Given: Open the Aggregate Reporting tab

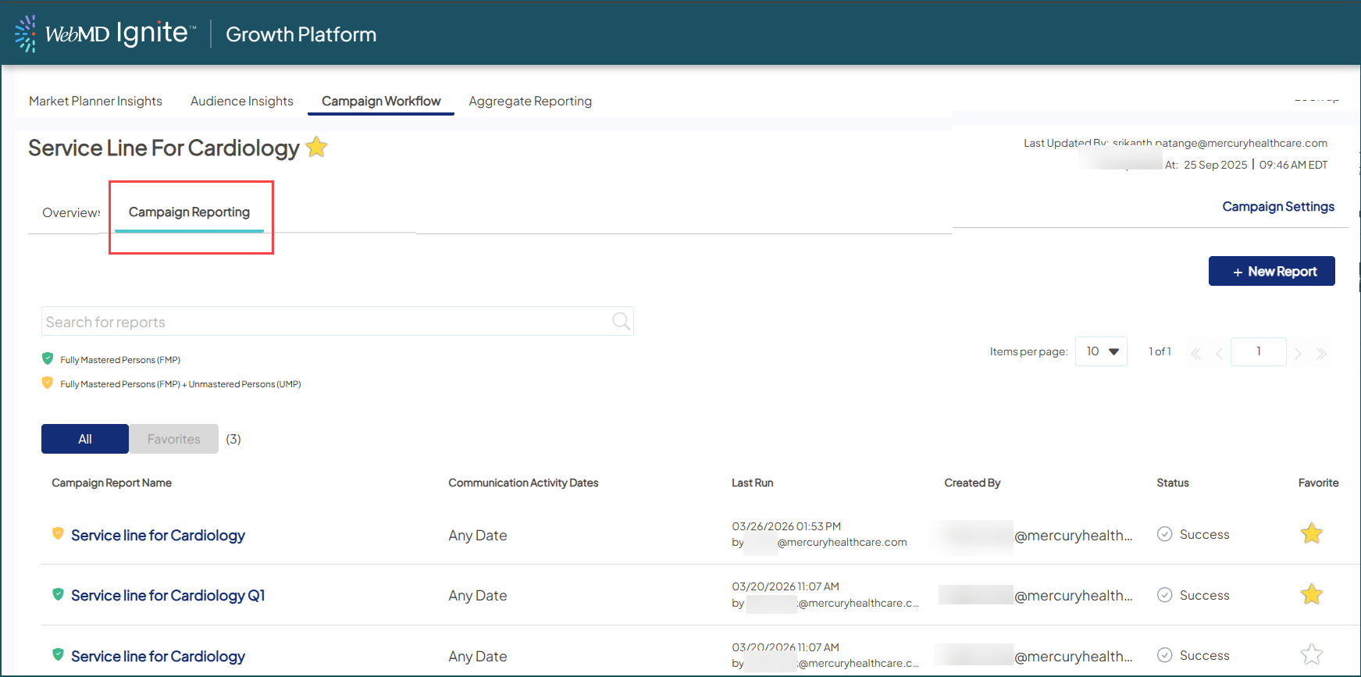Looking at the screenshot, I should click(x=530, y=101).
